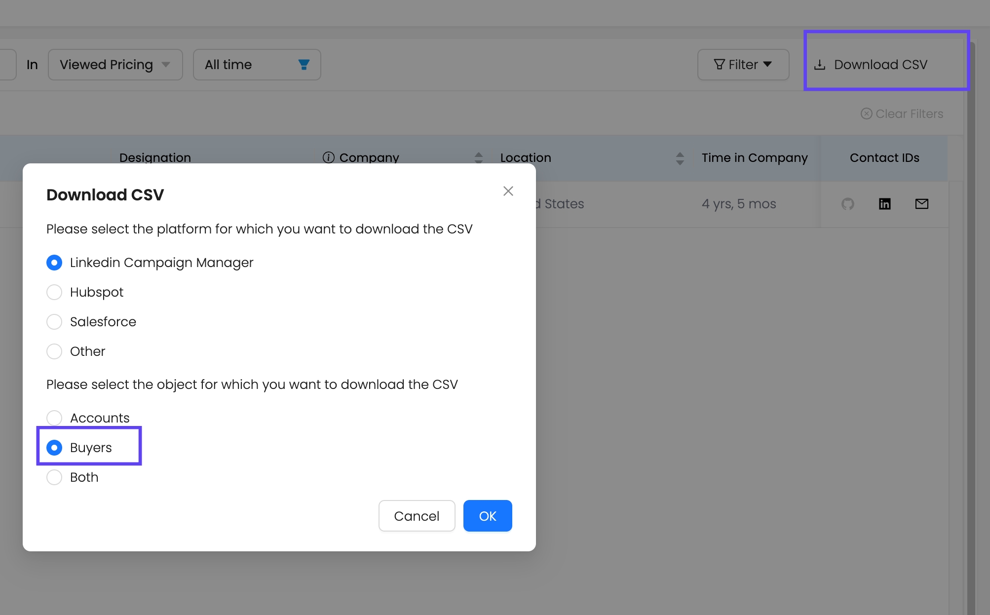Confirm with the OK button
990x615 pixels.
[x=487, y=516]
